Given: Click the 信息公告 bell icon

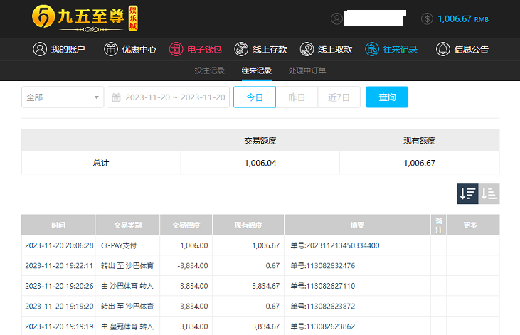Looking at the screenshot, I should [x=442, y=49].
